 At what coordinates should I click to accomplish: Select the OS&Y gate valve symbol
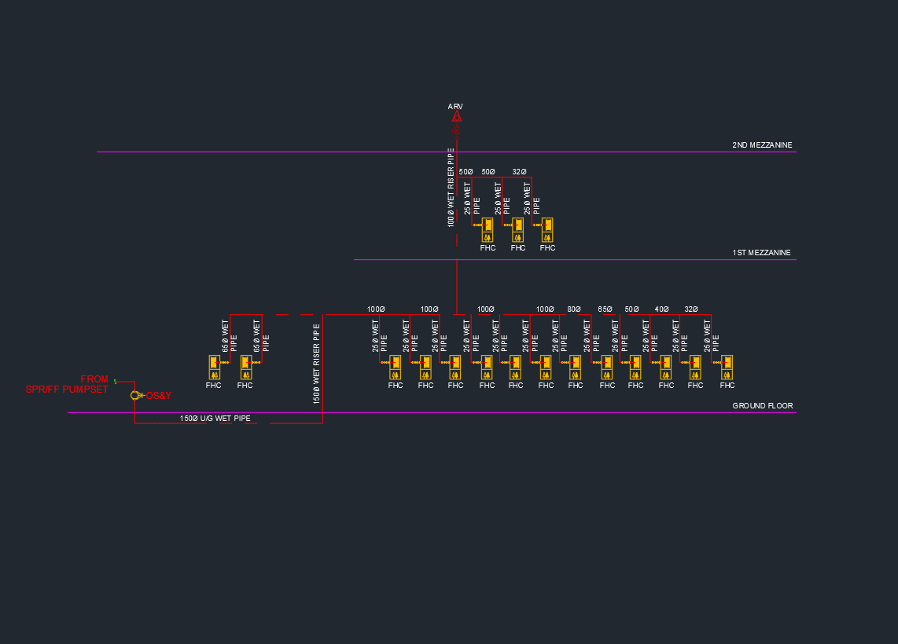135,395
